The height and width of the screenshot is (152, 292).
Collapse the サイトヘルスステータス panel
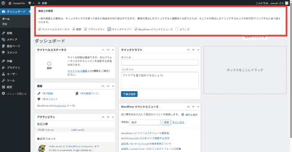(x=113, y=50)
